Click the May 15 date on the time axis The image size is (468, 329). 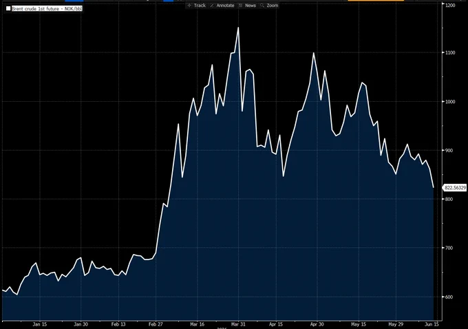[x=359, y=324]
